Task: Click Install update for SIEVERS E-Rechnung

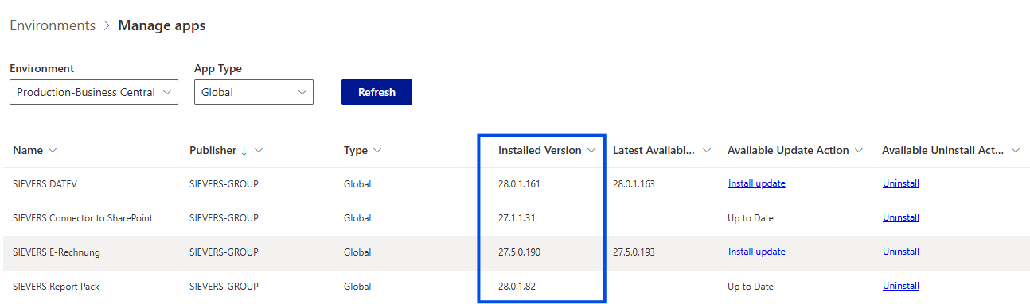Action: 756,252
